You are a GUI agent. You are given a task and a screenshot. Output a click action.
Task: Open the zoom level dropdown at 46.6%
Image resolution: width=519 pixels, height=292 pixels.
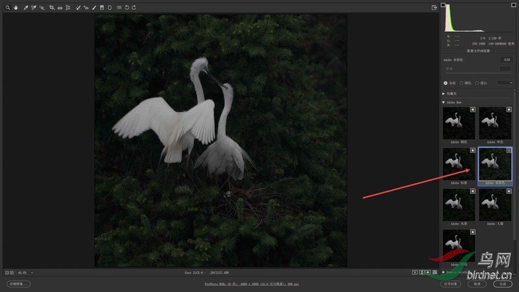click(x=32, y=273)
